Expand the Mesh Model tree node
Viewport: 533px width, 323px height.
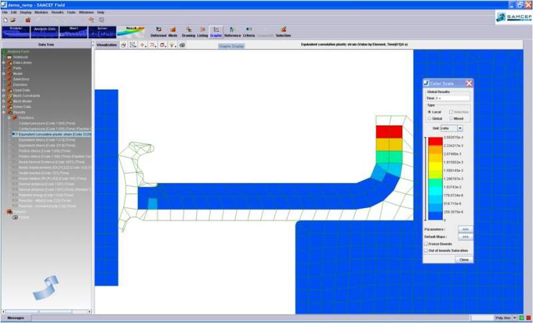(x=4, y=101)
